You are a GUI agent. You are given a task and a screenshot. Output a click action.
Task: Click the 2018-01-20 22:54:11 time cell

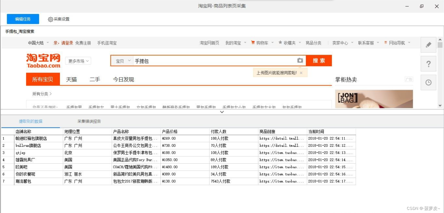pos(331,138)
